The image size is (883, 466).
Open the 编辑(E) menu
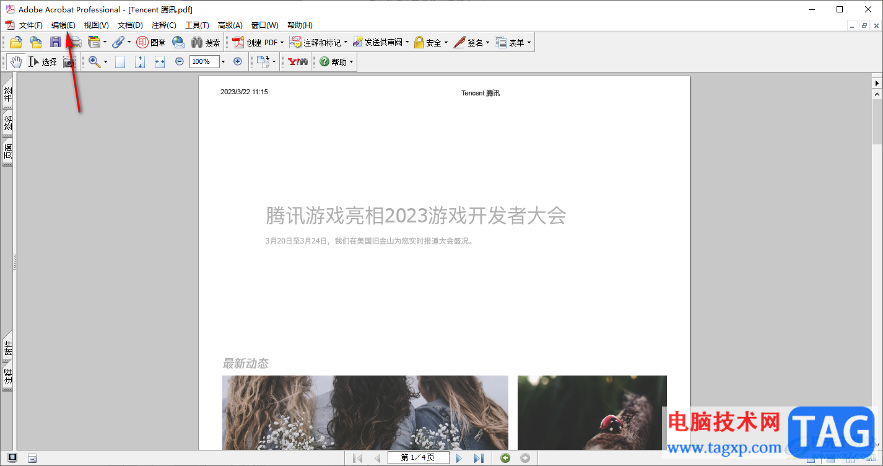[x=63, y=25]
